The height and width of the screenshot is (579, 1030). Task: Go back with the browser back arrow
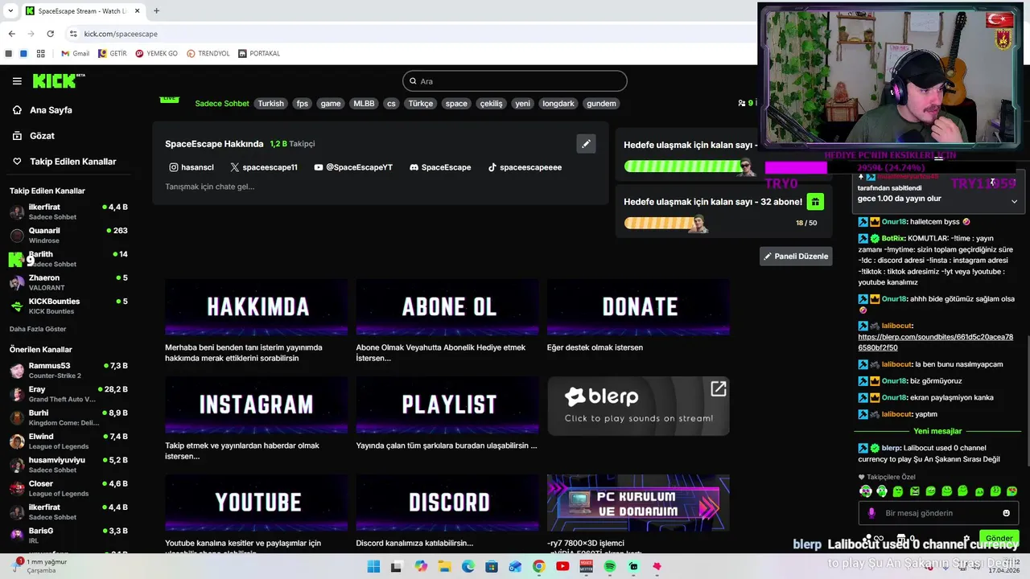tap(11, 34)
